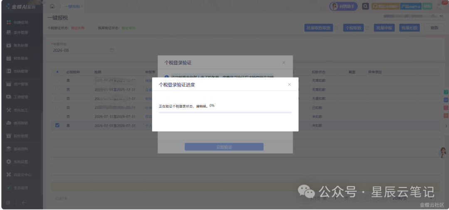
Task: Click the verification progress bar
Action: pyautogui.click(x=225, y=113)
